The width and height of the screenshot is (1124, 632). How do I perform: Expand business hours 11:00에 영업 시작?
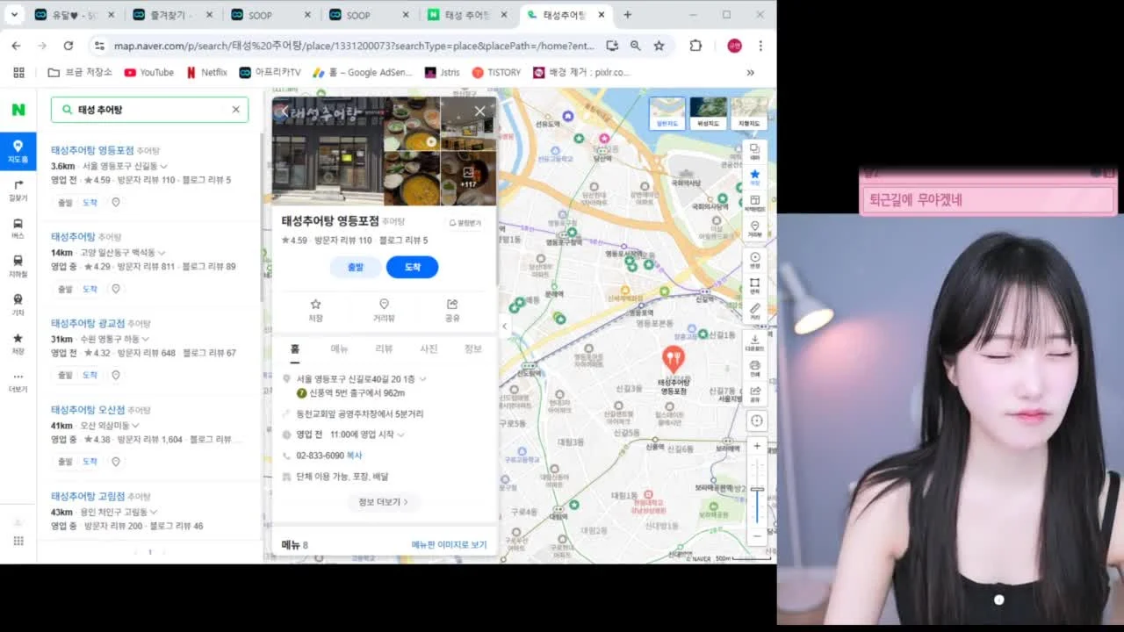[400, 434]
